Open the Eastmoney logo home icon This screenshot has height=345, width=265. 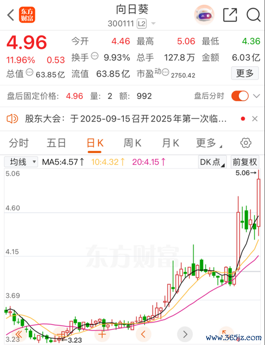point(27,15)
